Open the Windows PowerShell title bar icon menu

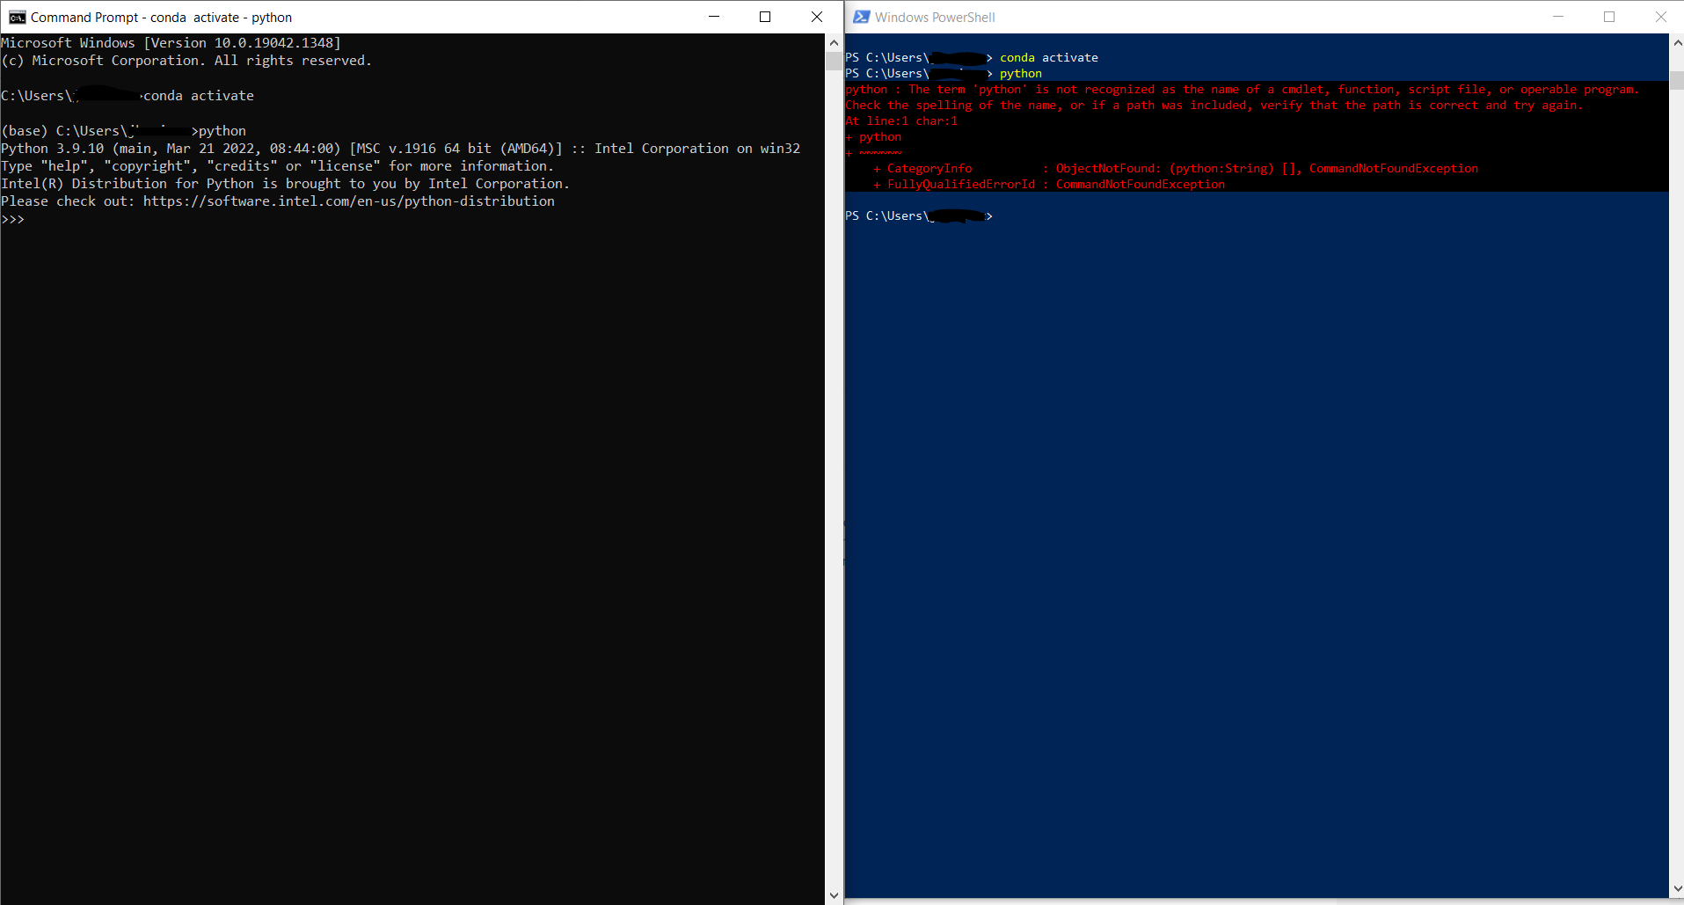861,17
